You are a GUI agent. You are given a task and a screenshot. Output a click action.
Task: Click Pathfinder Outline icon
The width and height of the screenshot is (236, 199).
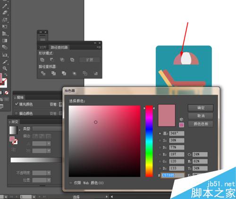point(85,73)
